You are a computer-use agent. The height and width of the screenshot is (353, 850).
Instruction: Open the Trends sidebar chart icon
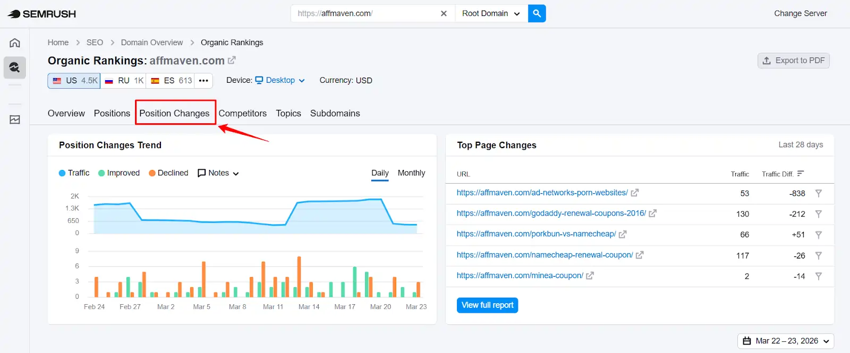pos(15,119)
